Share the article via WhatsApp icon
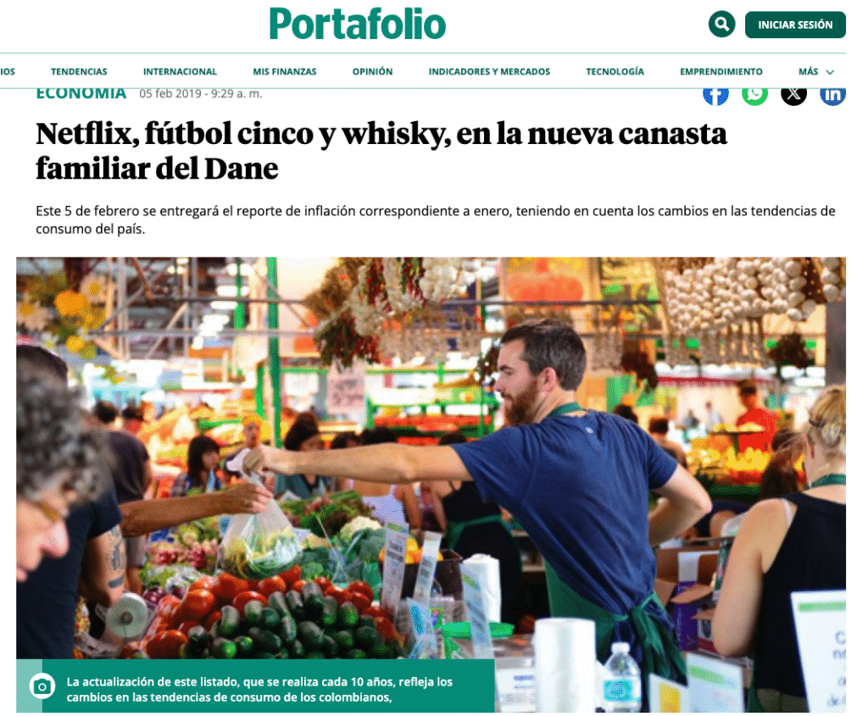 [x=754, y=96]
